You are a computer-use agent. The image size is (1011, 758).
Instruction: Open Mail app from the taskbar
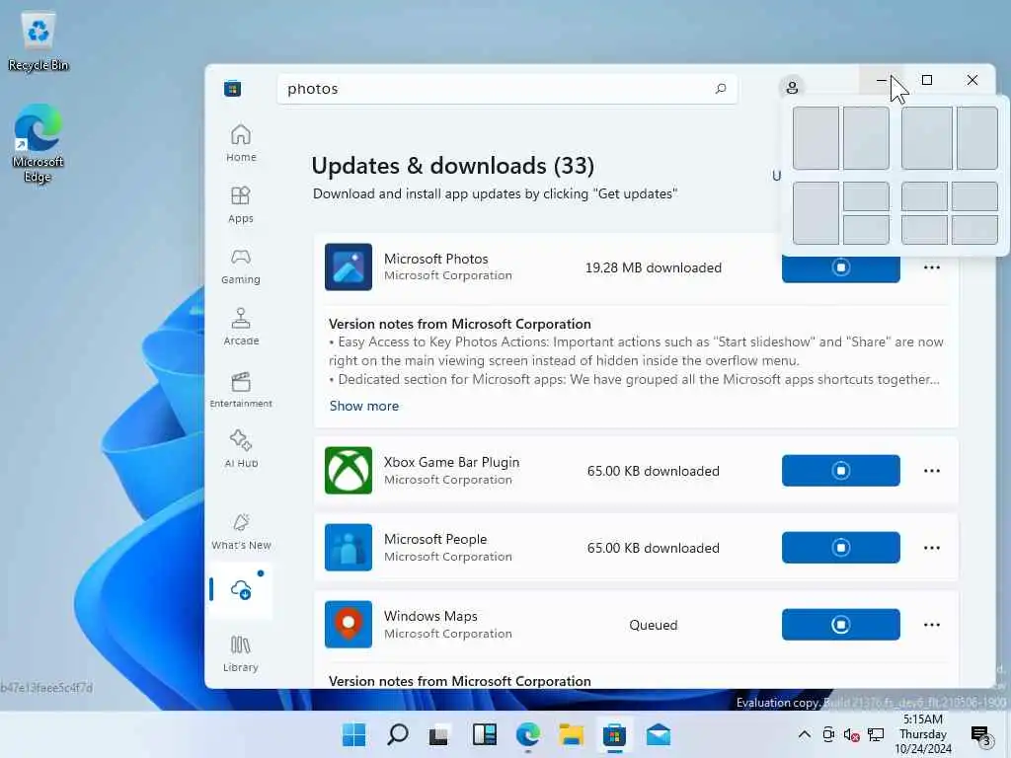pyautogui.click(x=659, y=734)
